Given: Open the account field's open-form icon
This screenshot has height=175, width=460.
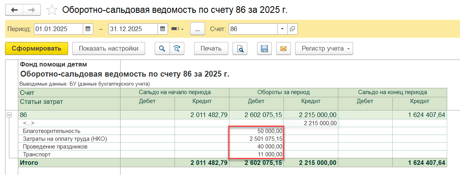Looking at the screenshot, I should click(292, 29).
